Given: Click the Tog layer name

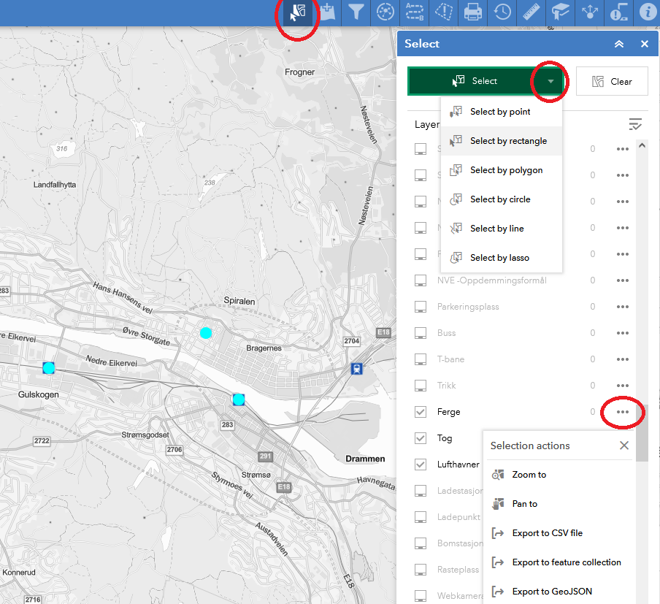Looking at the screenshot, I should 445,438.
